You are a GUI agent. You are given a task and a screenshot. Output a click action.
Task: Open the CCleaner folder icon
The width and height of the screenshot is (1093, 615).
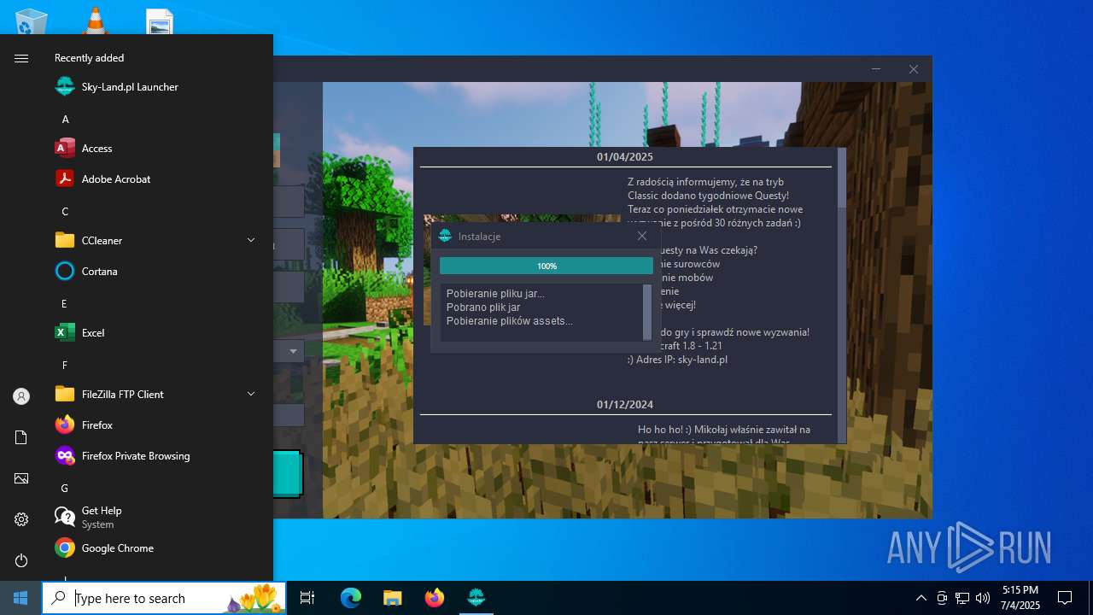pyautogui.click(x=65, y=241)
